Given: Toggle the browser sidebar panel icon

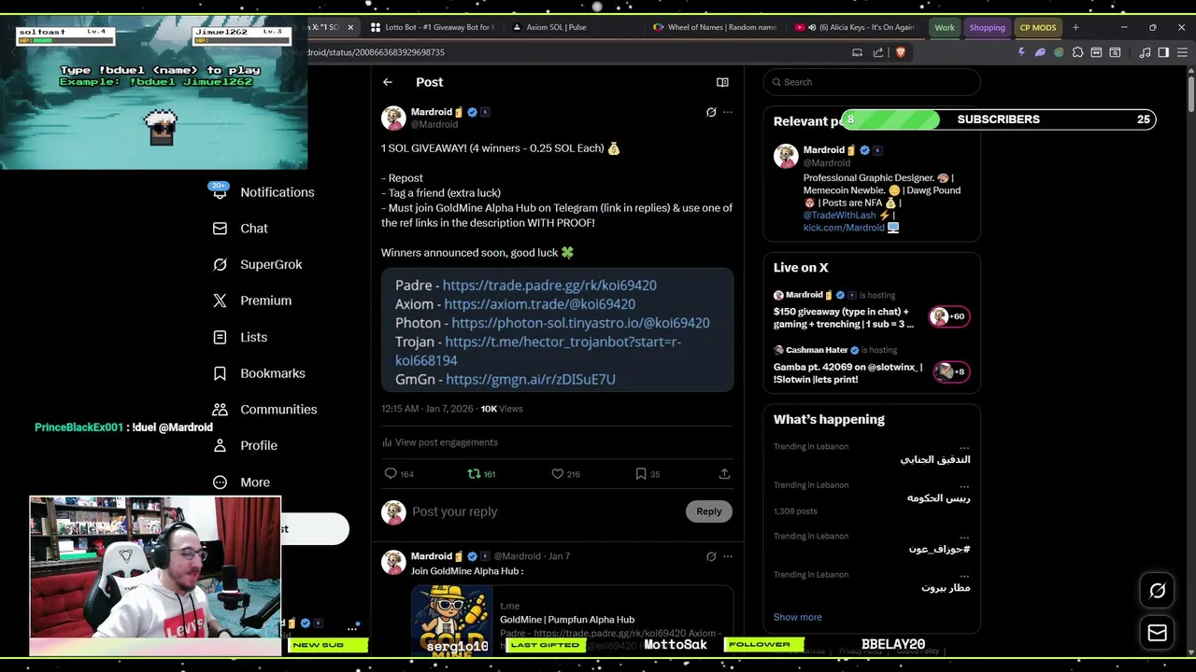Looking at the screenshot, I should click(x=1163, y=52).
